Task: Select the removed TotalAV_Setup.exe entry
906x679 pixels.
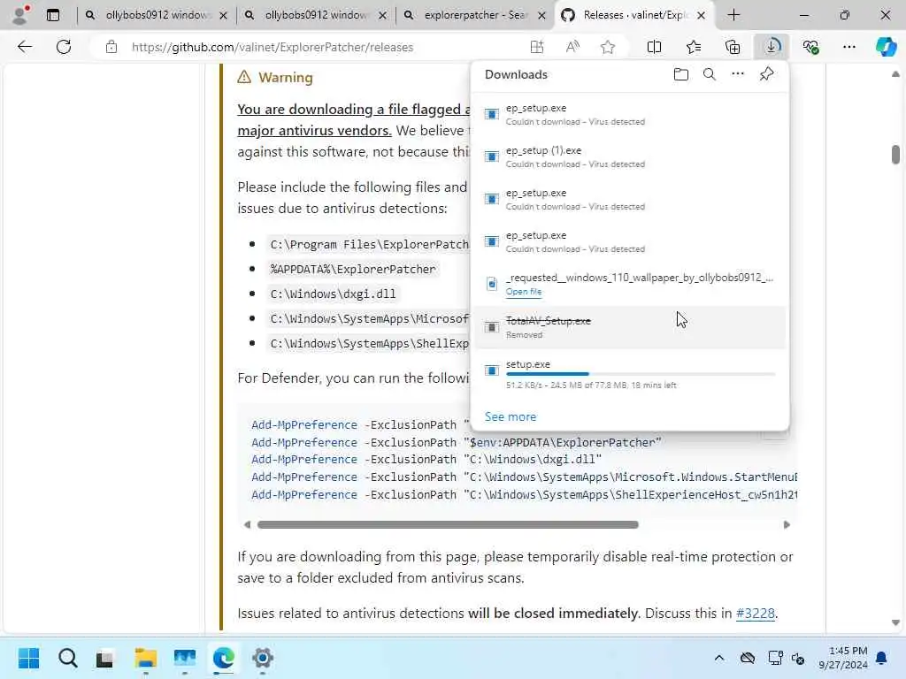Action: click(x=629, y=327)
